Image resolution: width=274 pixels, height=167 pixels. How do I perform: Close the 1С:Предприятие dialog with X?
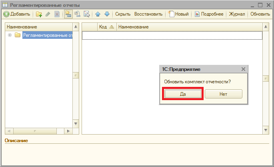243,69
